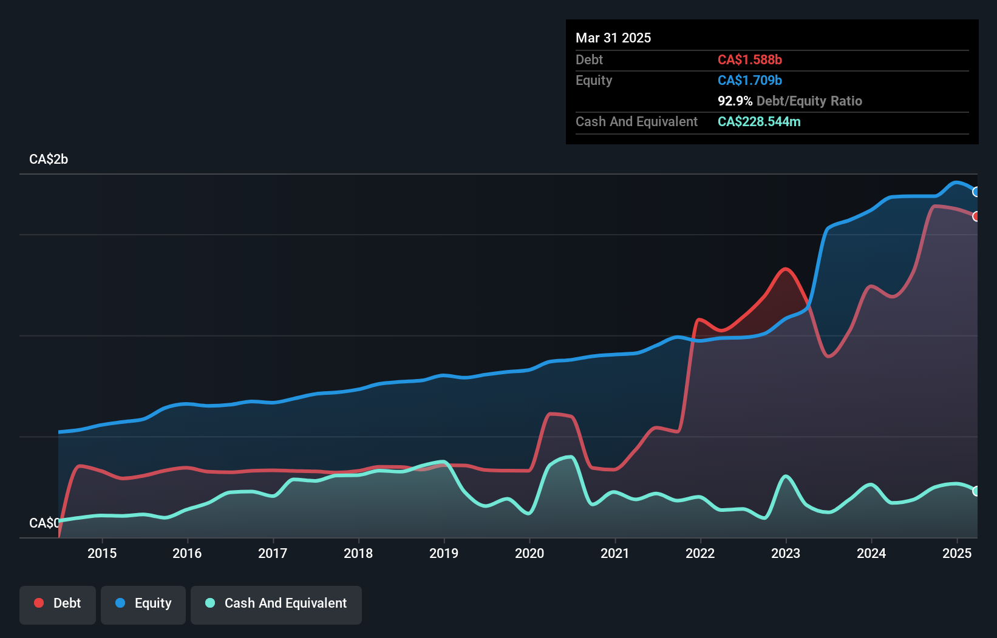This screenshot has height=638, width=997.
Task: Toggle the Equity series legend button
Action: point(143,605)
